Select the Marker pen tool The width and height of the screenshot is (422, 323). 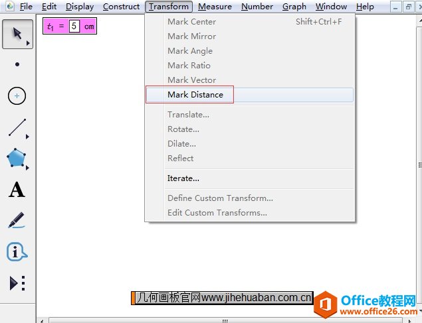click(x=17, y=221)
